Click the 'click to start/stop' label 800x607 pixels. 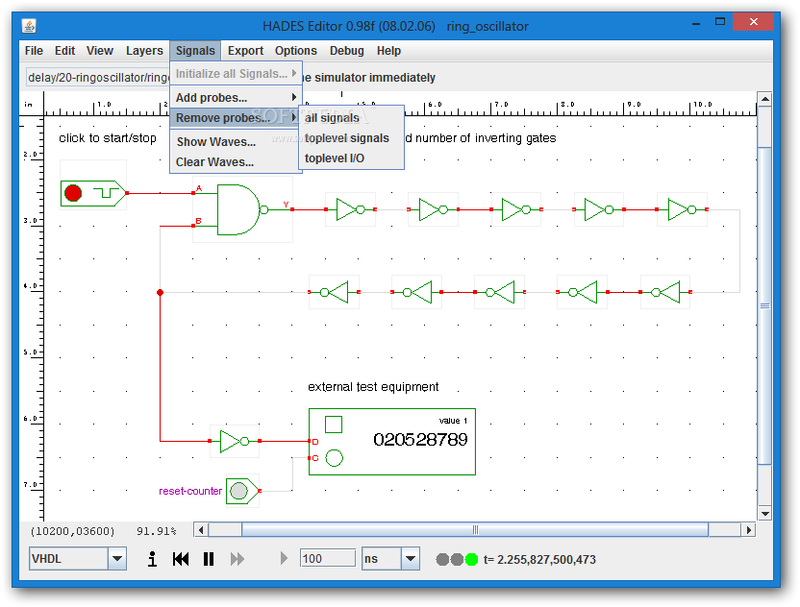[108, 138]
